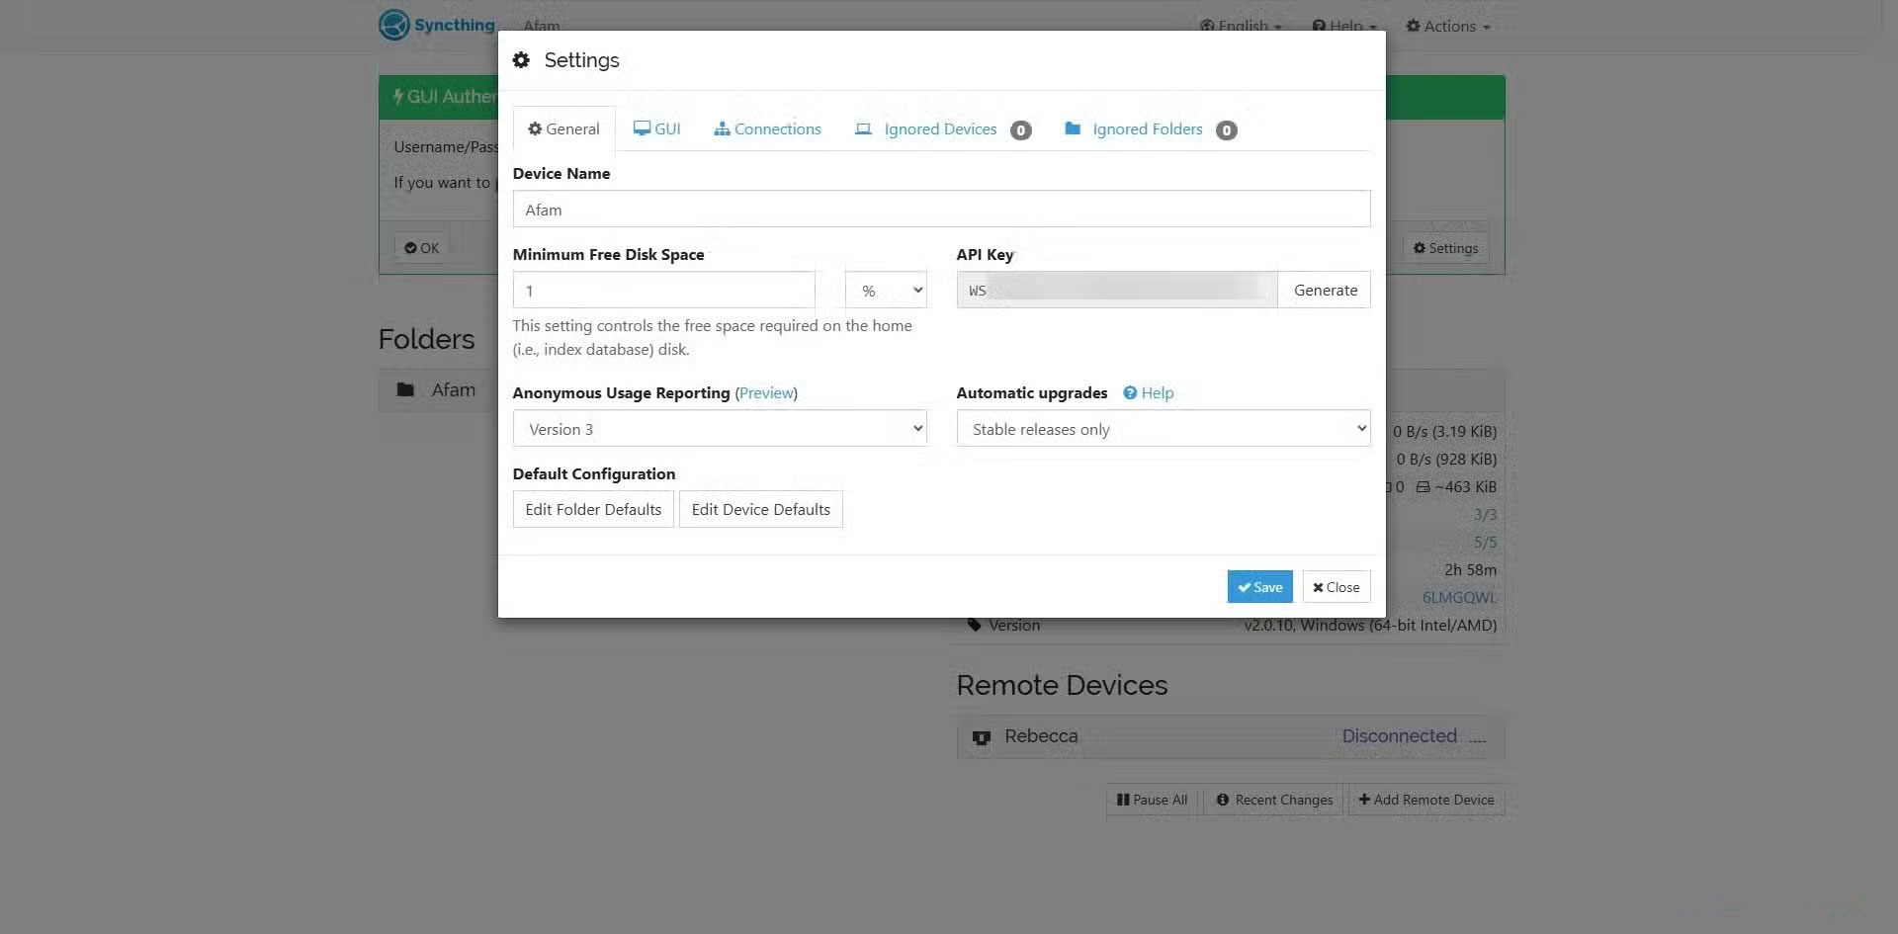Generate a new API Key
Screen dimensions: 1898x934
click(x=1325, y=290)
